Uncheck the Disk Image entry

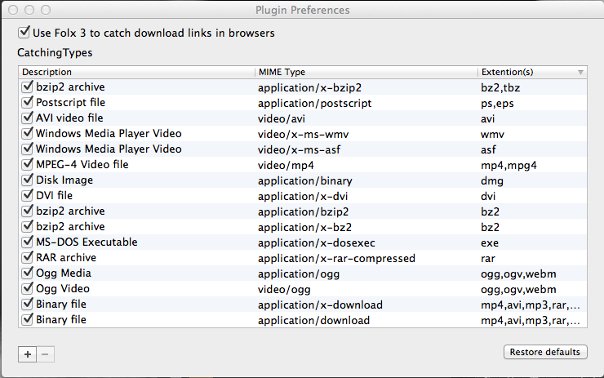click(x=26, y=180)
